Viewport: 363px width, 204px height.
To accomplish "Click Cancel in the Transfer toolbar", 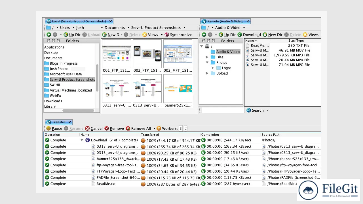I will coord(94,128).
